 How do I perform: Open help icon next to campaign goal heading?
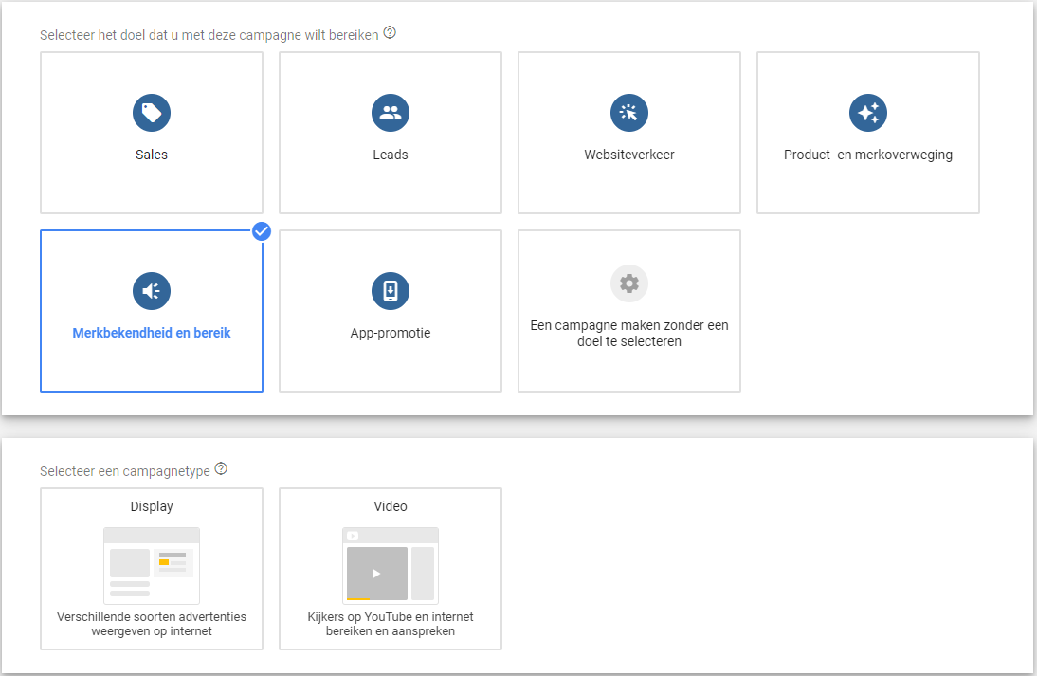pyautogui.click(x=390, y=33)
